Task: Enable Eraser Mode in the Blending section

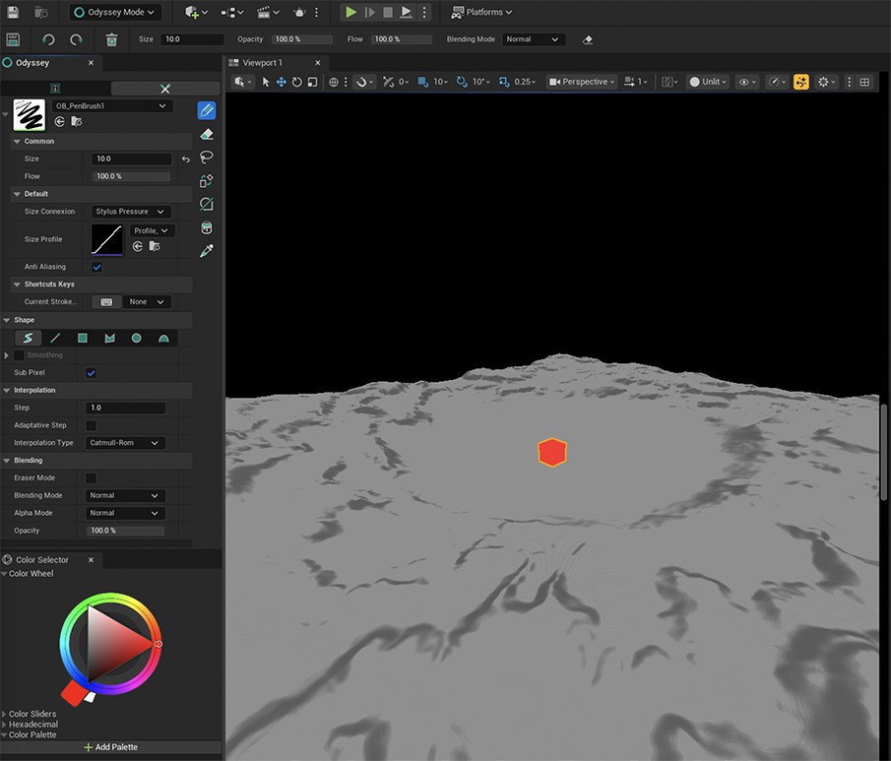Action: click(91, 477)
